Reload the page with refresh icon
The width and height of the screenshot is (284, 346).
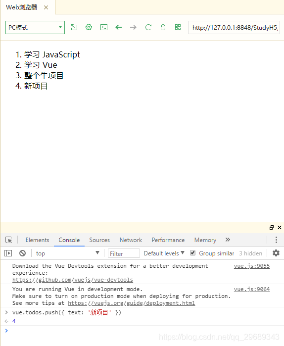148,27
